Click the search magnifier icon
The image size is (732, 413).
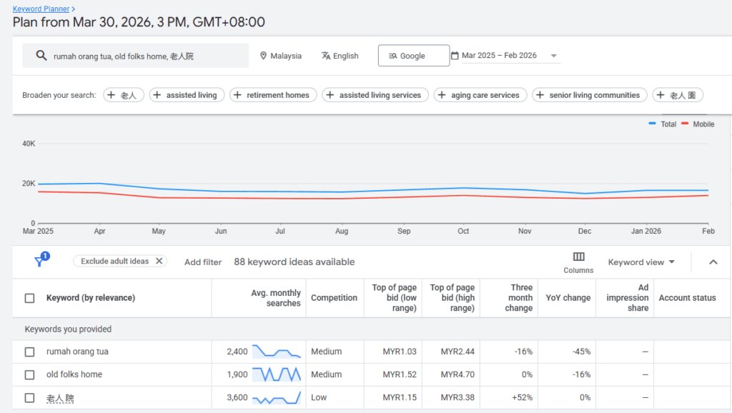pos(41,56)
